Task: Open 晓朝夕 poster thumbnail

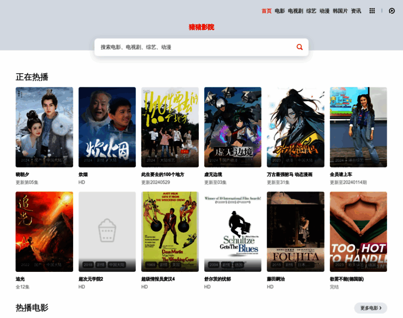Action: [x=44, y=127]
